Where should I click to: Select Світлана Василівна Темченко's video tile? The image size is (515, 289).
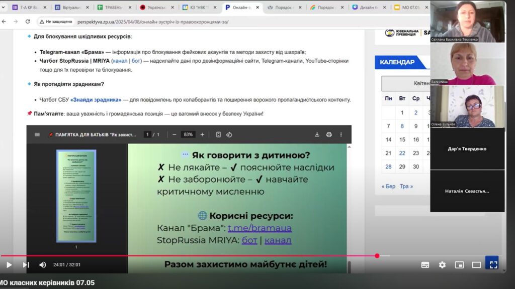coord(467,22)
